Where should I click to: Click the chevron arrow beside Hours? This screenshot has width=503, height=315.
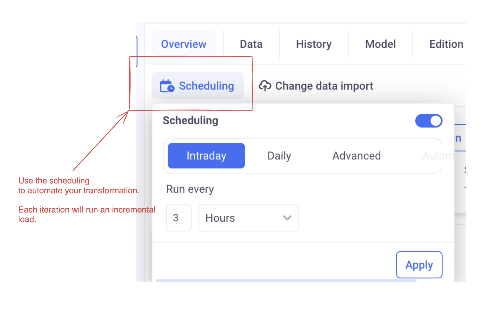coord(287,218)
